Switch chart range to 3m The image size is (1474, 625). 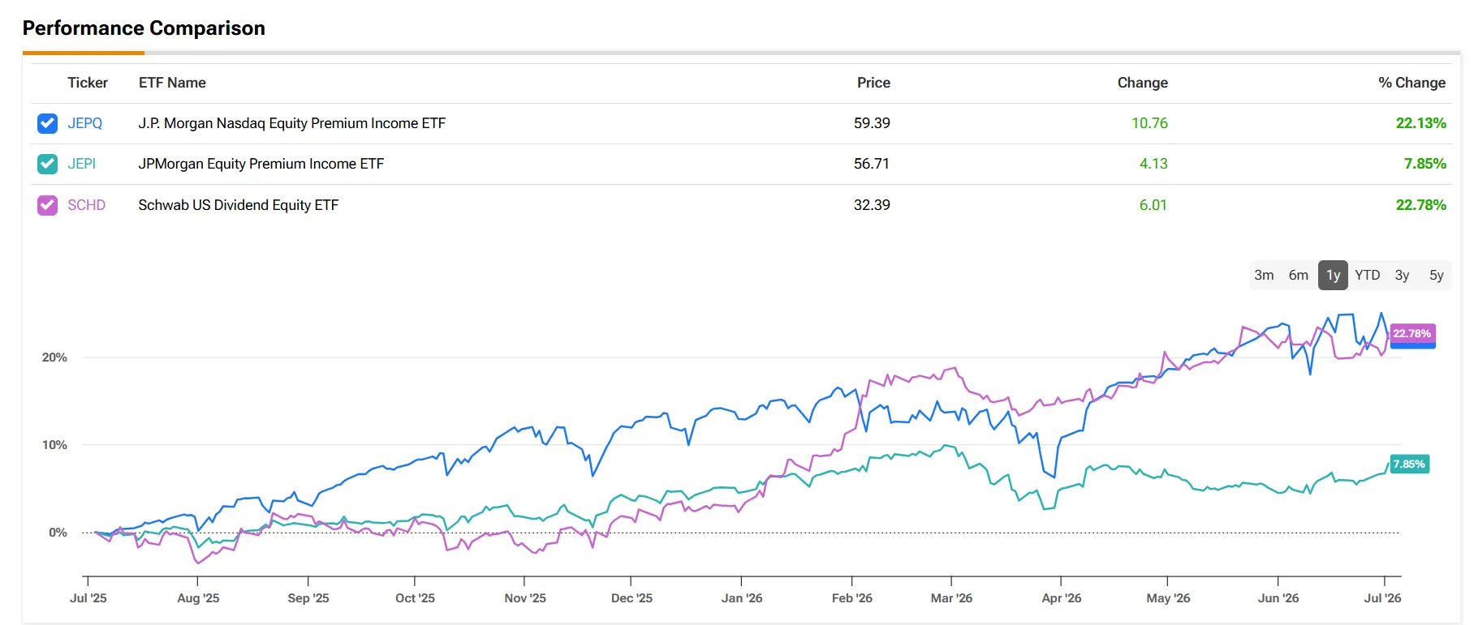[x=1264, y=275]
